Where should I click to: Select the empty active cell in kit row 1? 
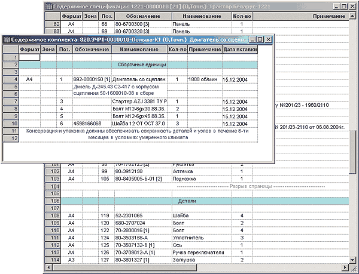29,57
